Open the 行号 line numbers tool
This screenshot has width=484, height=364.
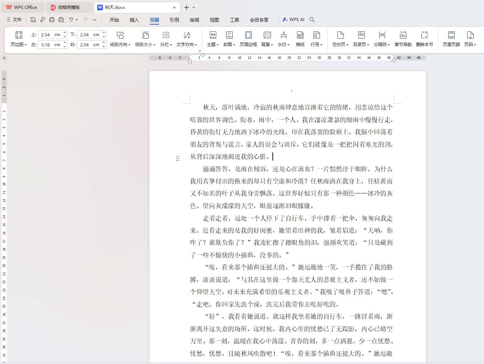(x=316, y=39)
